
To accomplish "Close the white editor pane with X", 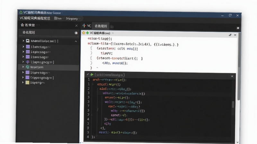I will point(235,35).
